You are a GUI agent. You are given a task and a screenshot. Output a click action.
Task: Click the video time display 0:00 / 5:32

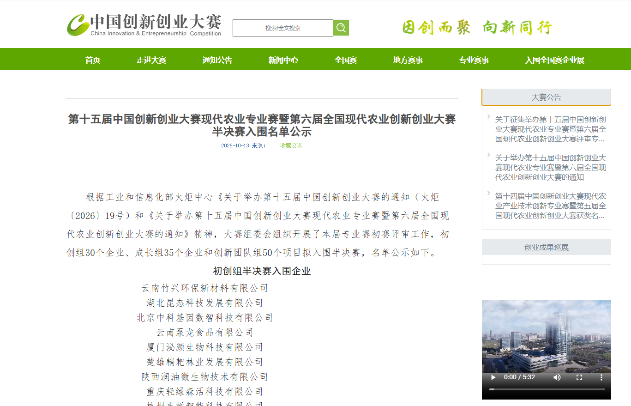519,377
